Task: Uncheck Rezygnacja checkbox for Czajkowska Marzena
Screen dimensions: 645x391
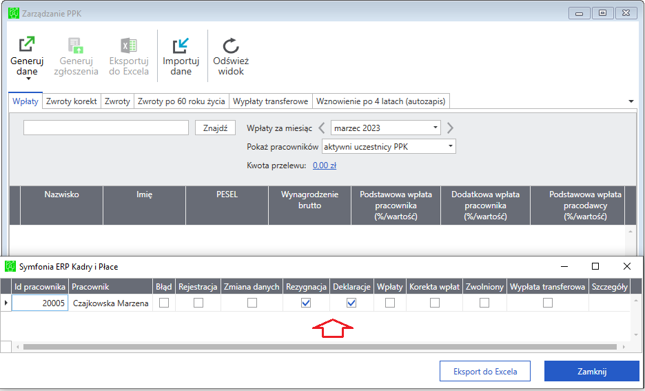Action: pyautogui.click(x=306, y=303)
